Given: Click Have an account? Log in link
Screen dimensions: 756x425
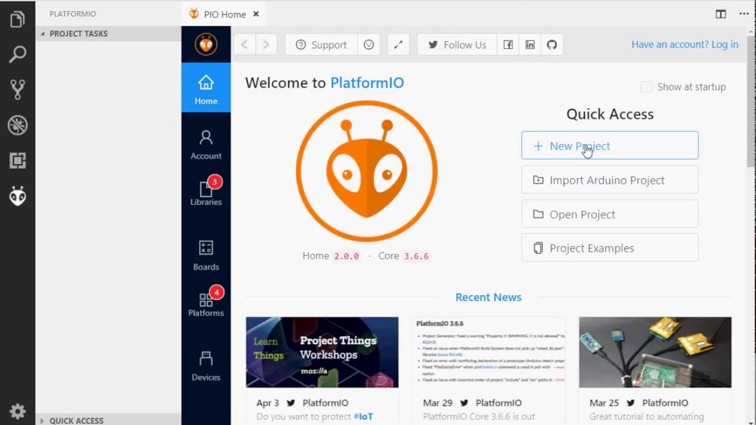Looking at the screenshot, I should (x=685, y=44).
